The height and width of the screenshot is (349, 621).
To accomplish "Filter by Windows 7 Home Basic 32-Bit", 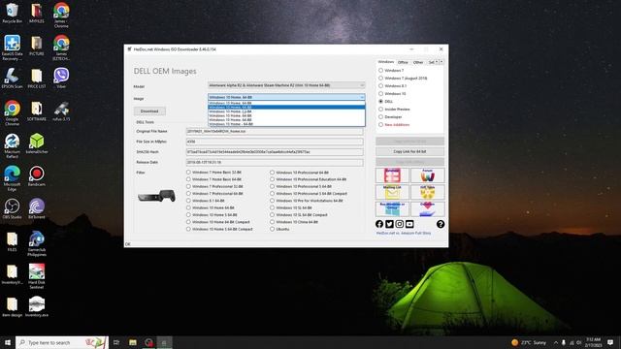I will pos(188,173).
